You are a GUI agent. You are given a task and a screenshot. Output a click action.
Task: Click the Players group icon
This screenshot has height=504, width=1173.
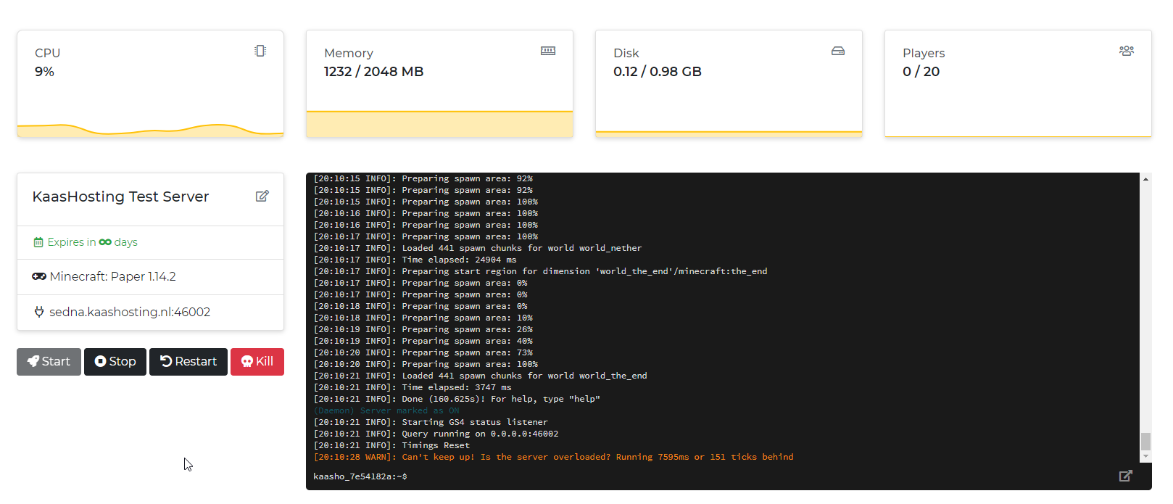coord(1127,51)
